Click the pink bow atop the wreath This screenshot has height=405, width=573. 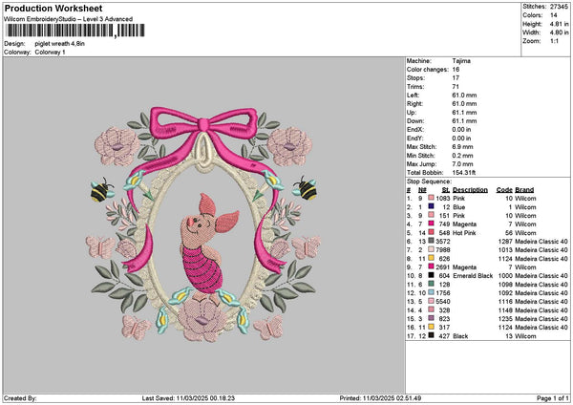pyautogui.click(x=204, y=124)
